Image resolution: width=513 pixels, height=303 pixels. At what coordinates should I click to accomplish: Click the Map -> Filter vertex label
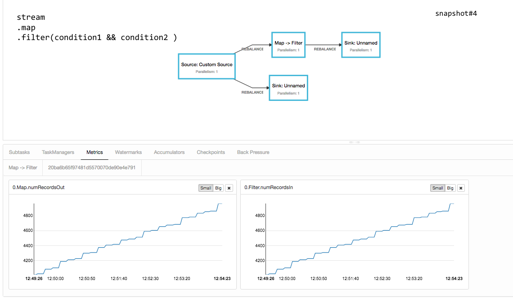point(23,167)
